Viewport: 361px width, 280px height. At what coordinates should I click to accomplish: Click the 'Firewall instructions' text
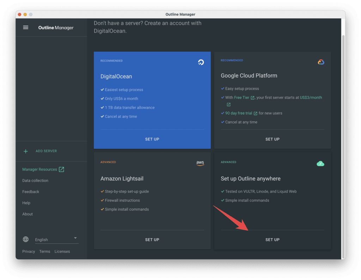pyautogui.click(x=122, y=201)
